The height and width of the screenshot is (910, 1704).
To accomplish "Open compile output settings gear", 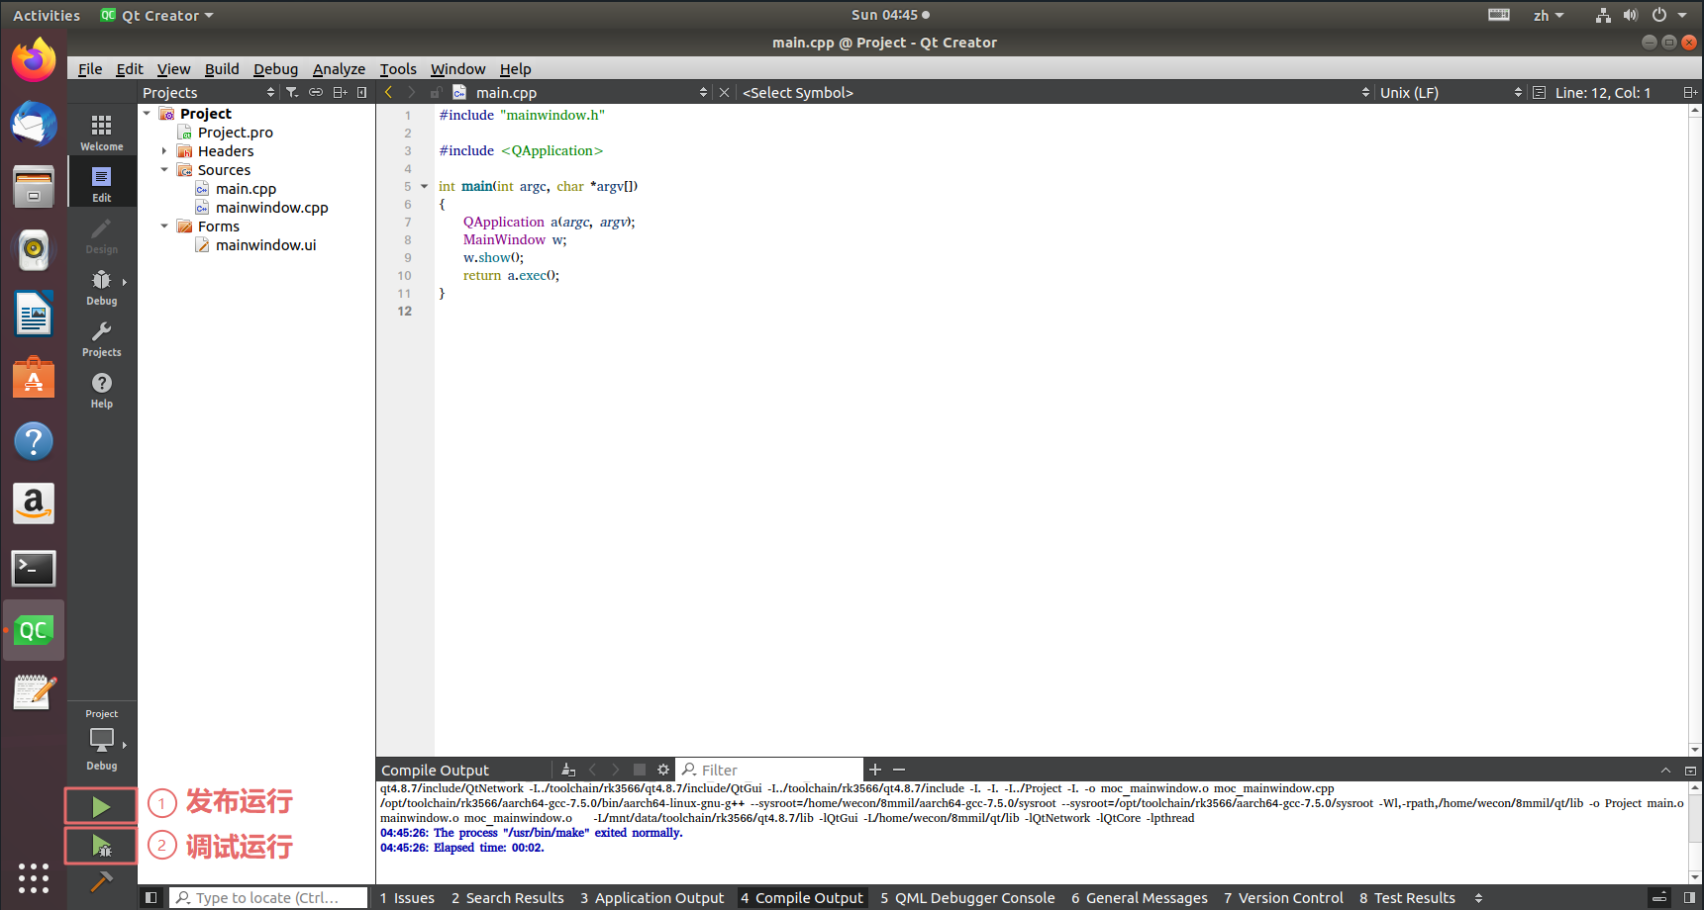I will (663, 770).
